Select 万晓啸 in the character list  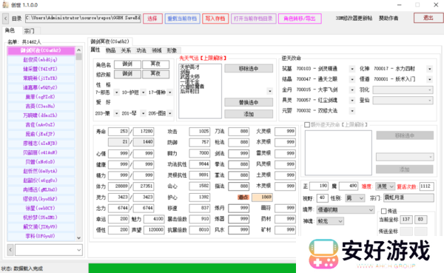[x=41, y=115]
